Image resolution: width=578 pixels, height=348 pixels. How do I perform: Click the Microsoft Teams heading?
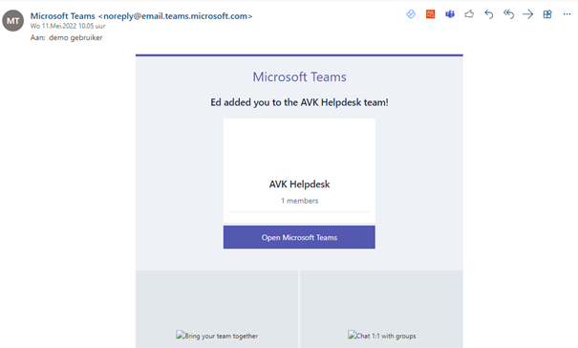[299, 76]
